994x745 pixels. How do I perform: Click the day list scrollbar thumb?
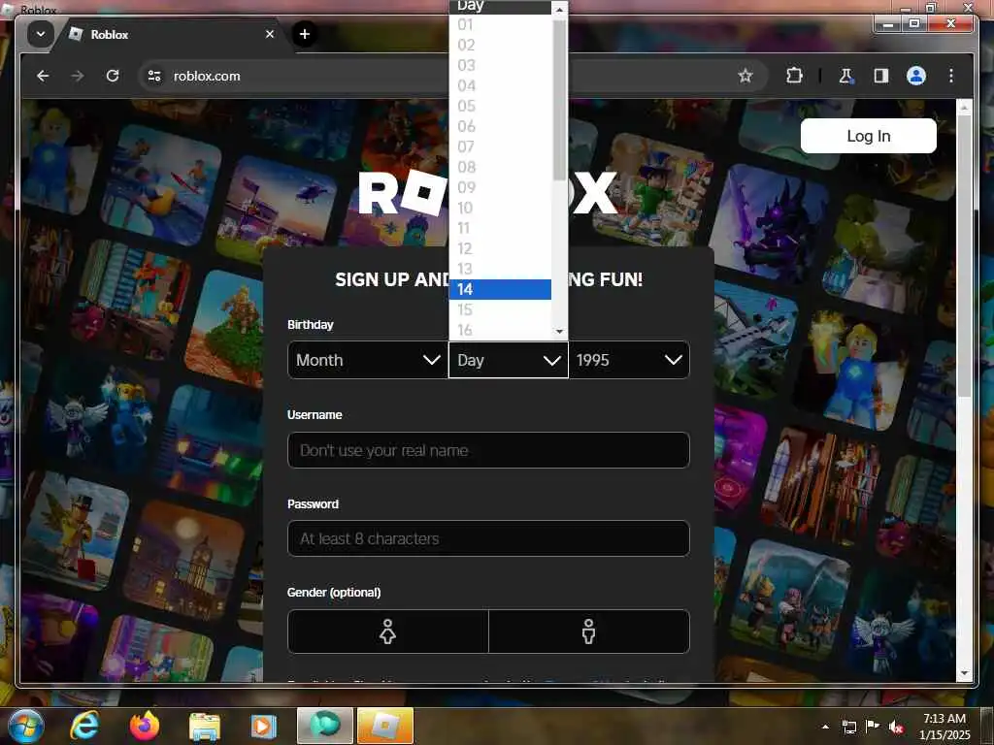(559, 100)
